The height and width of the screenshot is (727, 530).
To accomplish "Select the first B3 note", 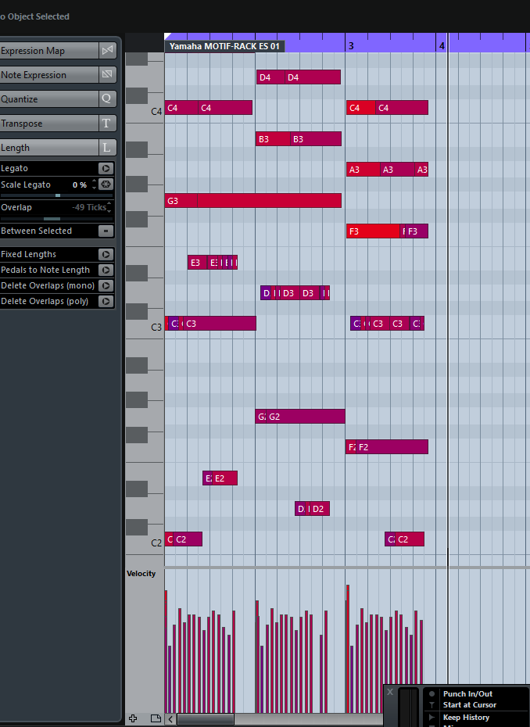I will pyautogui.click(x=273, y=139).
